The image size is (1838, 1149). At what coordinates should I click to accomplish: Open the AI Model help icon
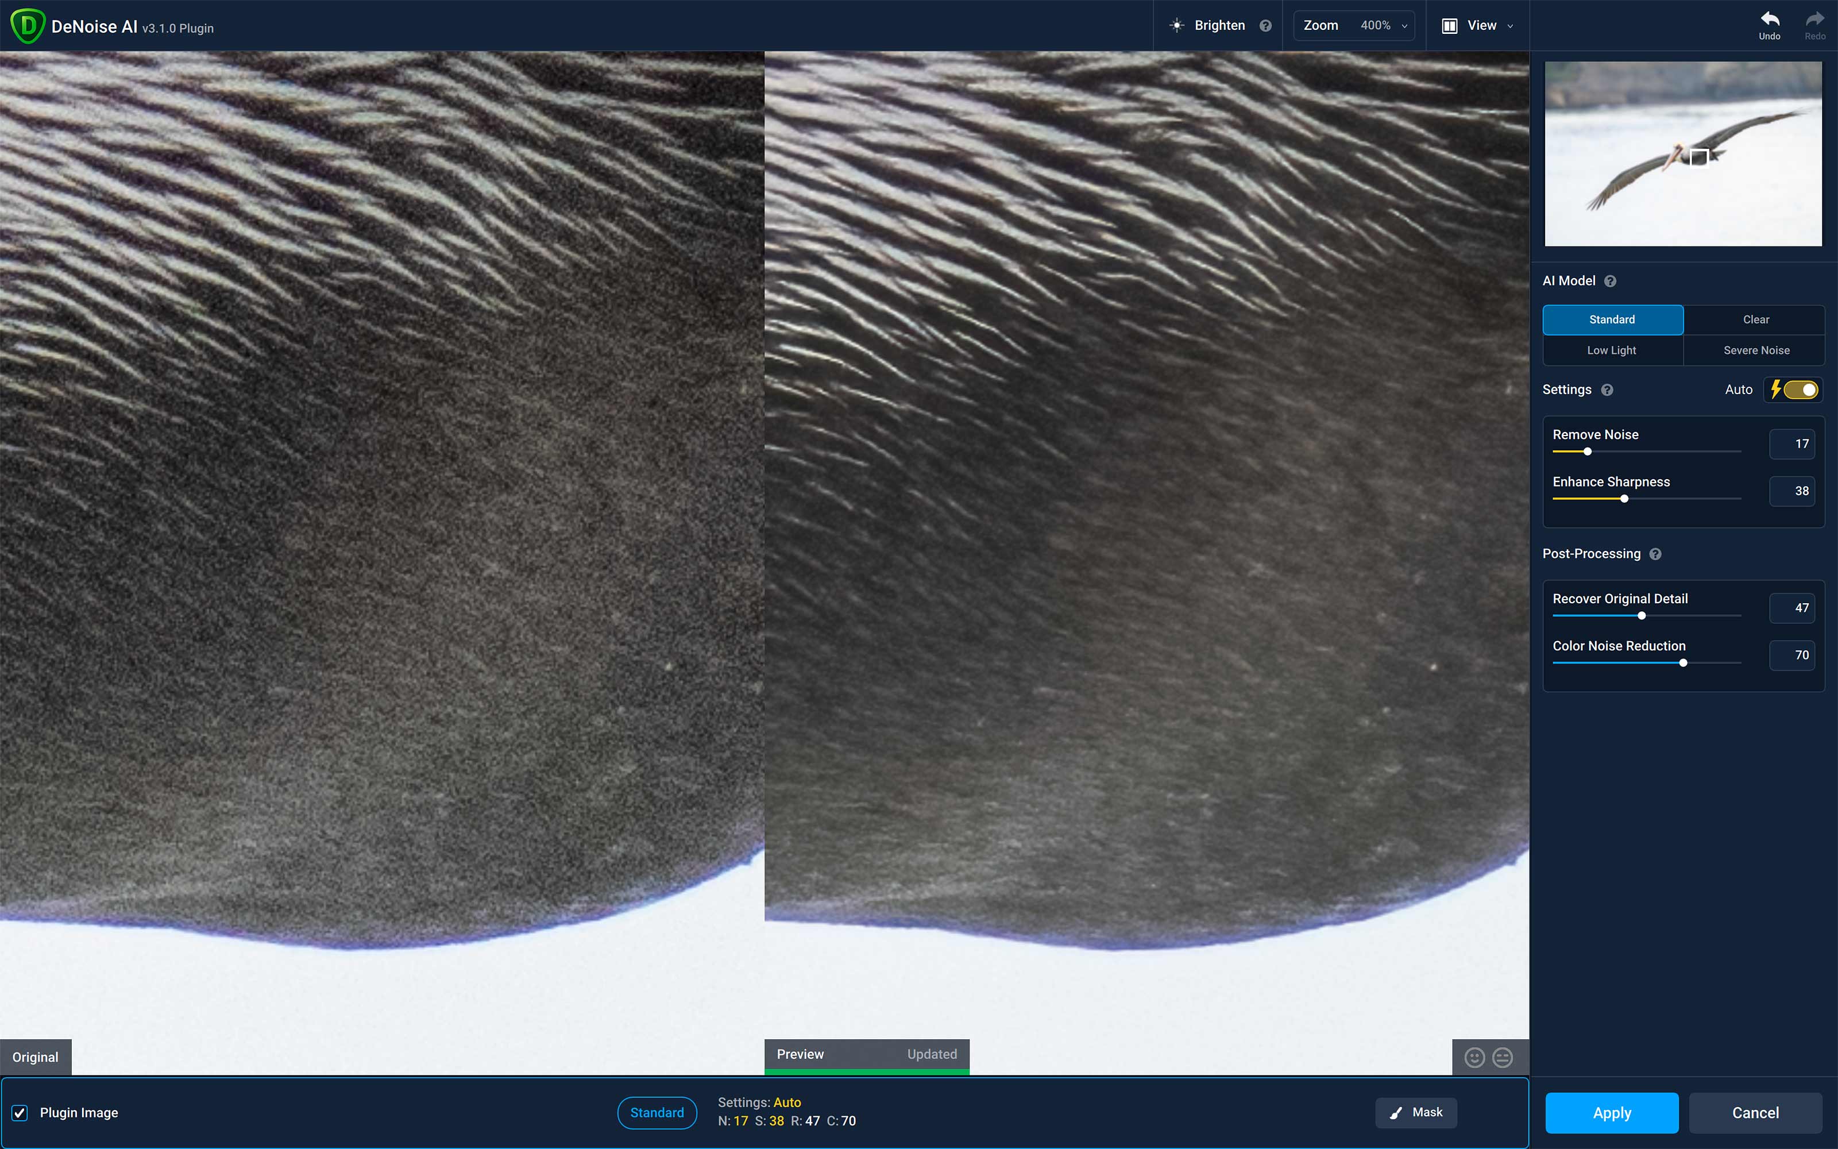point(1610,281)
